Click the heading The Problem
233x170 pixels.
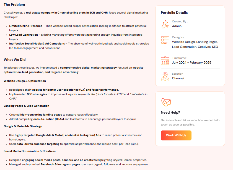click(x=14, y=5)
